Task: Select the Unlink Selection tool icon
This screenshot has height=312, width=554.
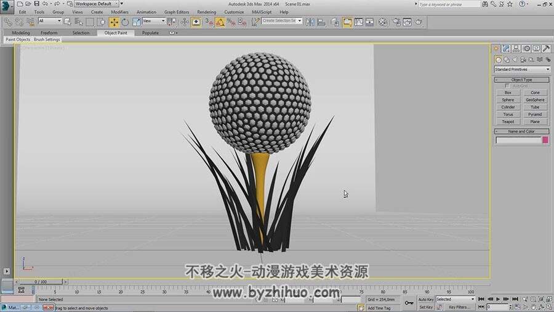Action: (x=19, y=22)
